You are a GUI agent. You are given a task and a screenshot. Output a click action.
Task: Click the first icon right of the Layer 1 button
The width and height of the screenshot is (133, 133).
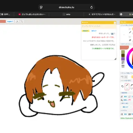[x=17, y=21]
